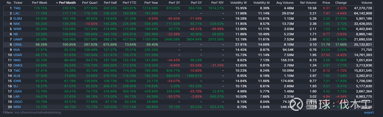Sort table by Perf YTD header
Viewport: 383px width, 117px height.
pyautogui.click(x=129, y=3)
